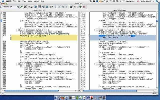Click the Spotlight icon in menu bar

[157, 1]
